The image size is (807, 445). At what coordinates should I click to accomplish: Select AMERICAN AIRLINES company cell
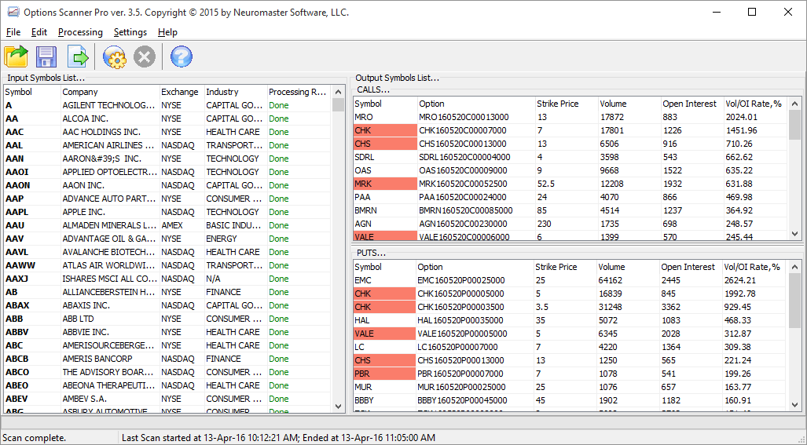pyautogui.click(x=109, y=145)
